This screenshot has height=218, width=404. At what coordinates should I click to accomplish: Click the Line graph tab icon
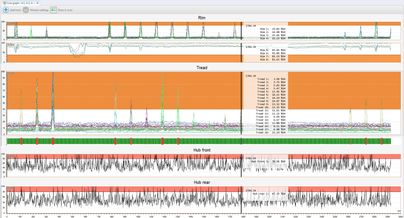(x=5, y=3)
